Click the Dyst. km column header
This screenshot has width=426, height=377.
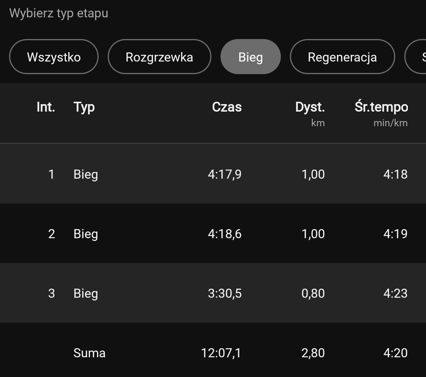point(310,113)
